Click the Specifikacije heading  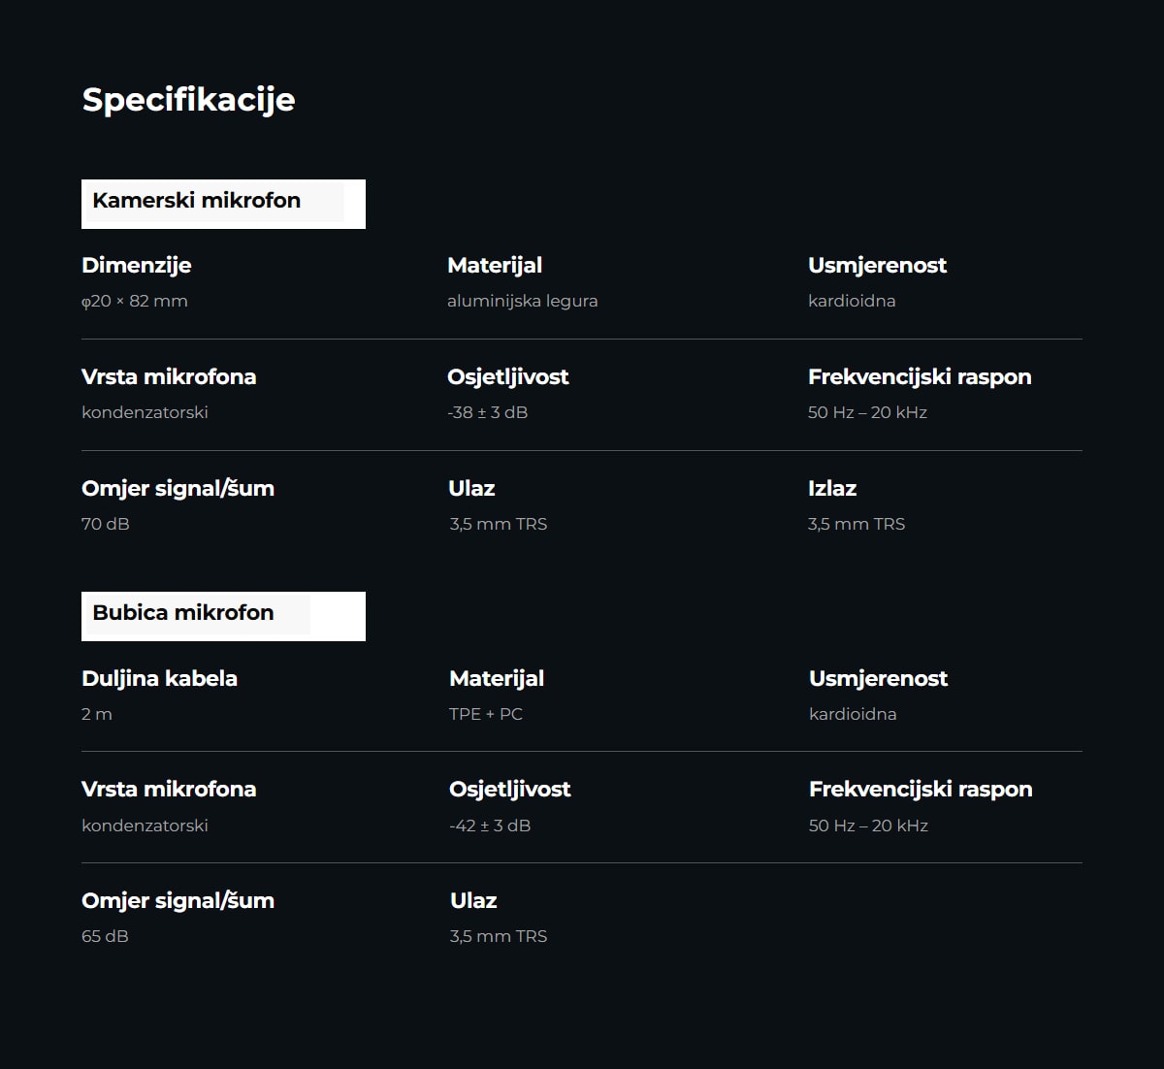coord(188,100)
